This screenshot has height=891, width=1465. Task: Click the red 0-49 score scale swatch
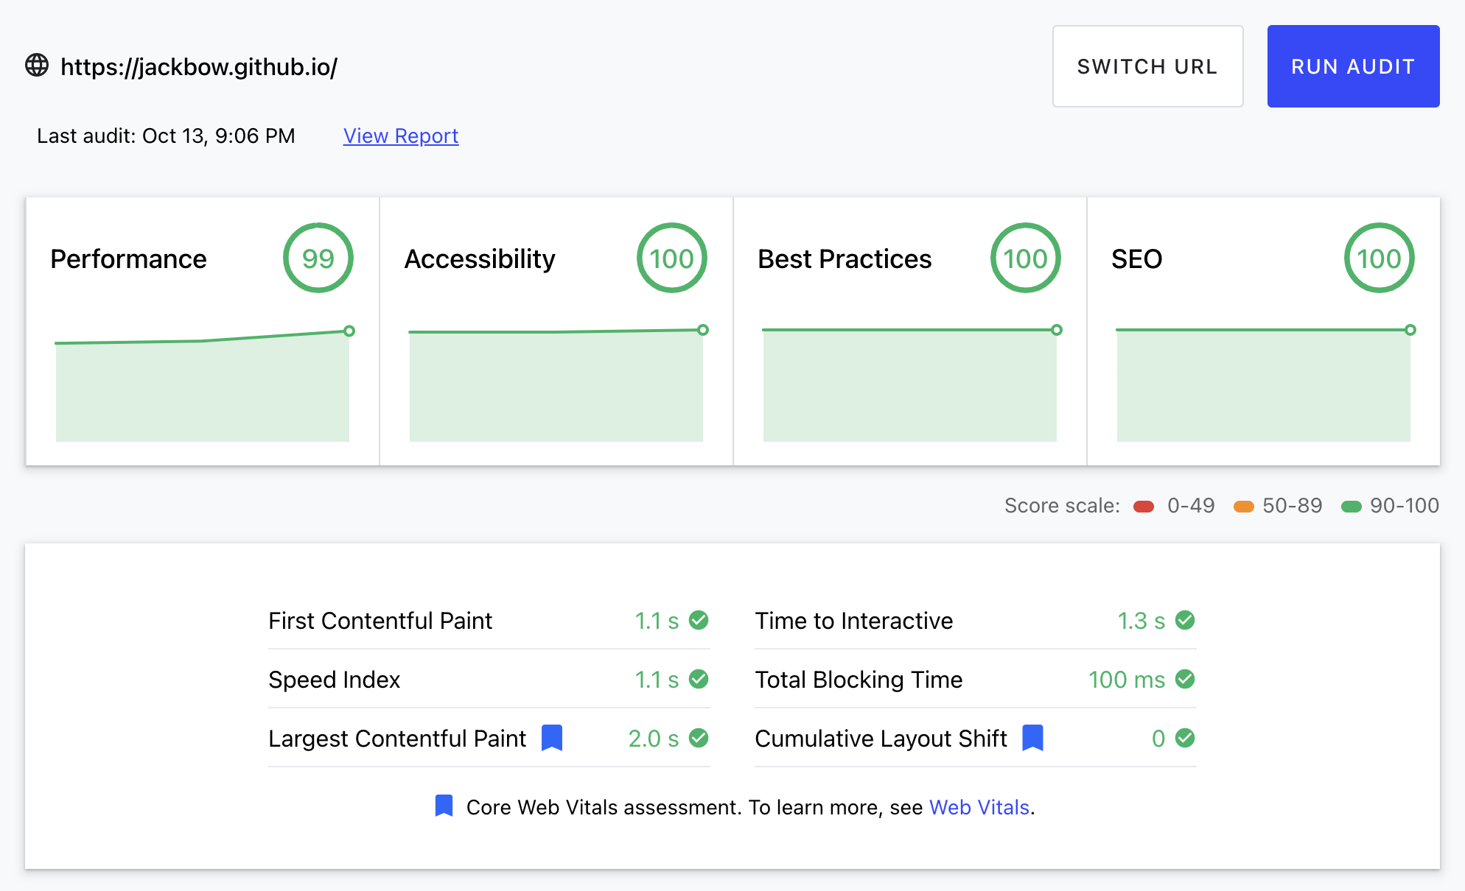[1144, 506]
